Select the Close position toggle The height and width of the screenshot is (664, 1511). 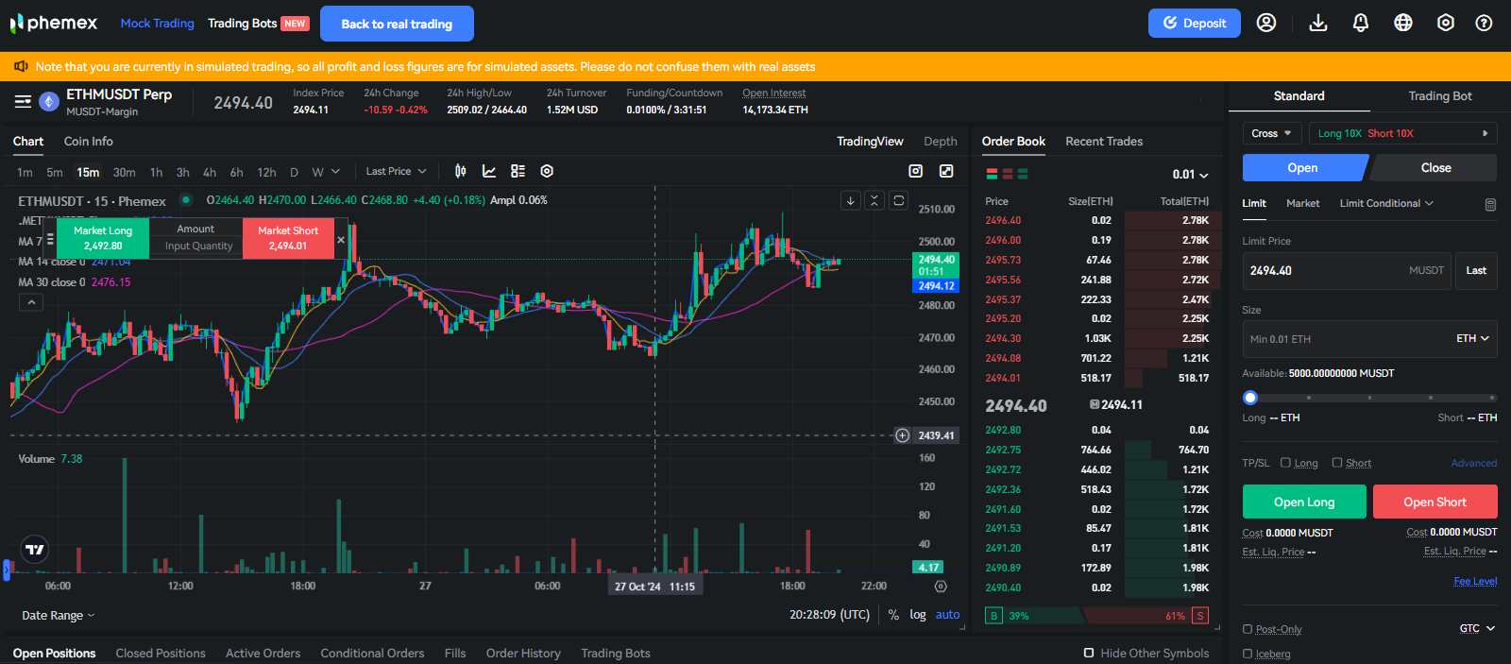tap(1435, 168)
